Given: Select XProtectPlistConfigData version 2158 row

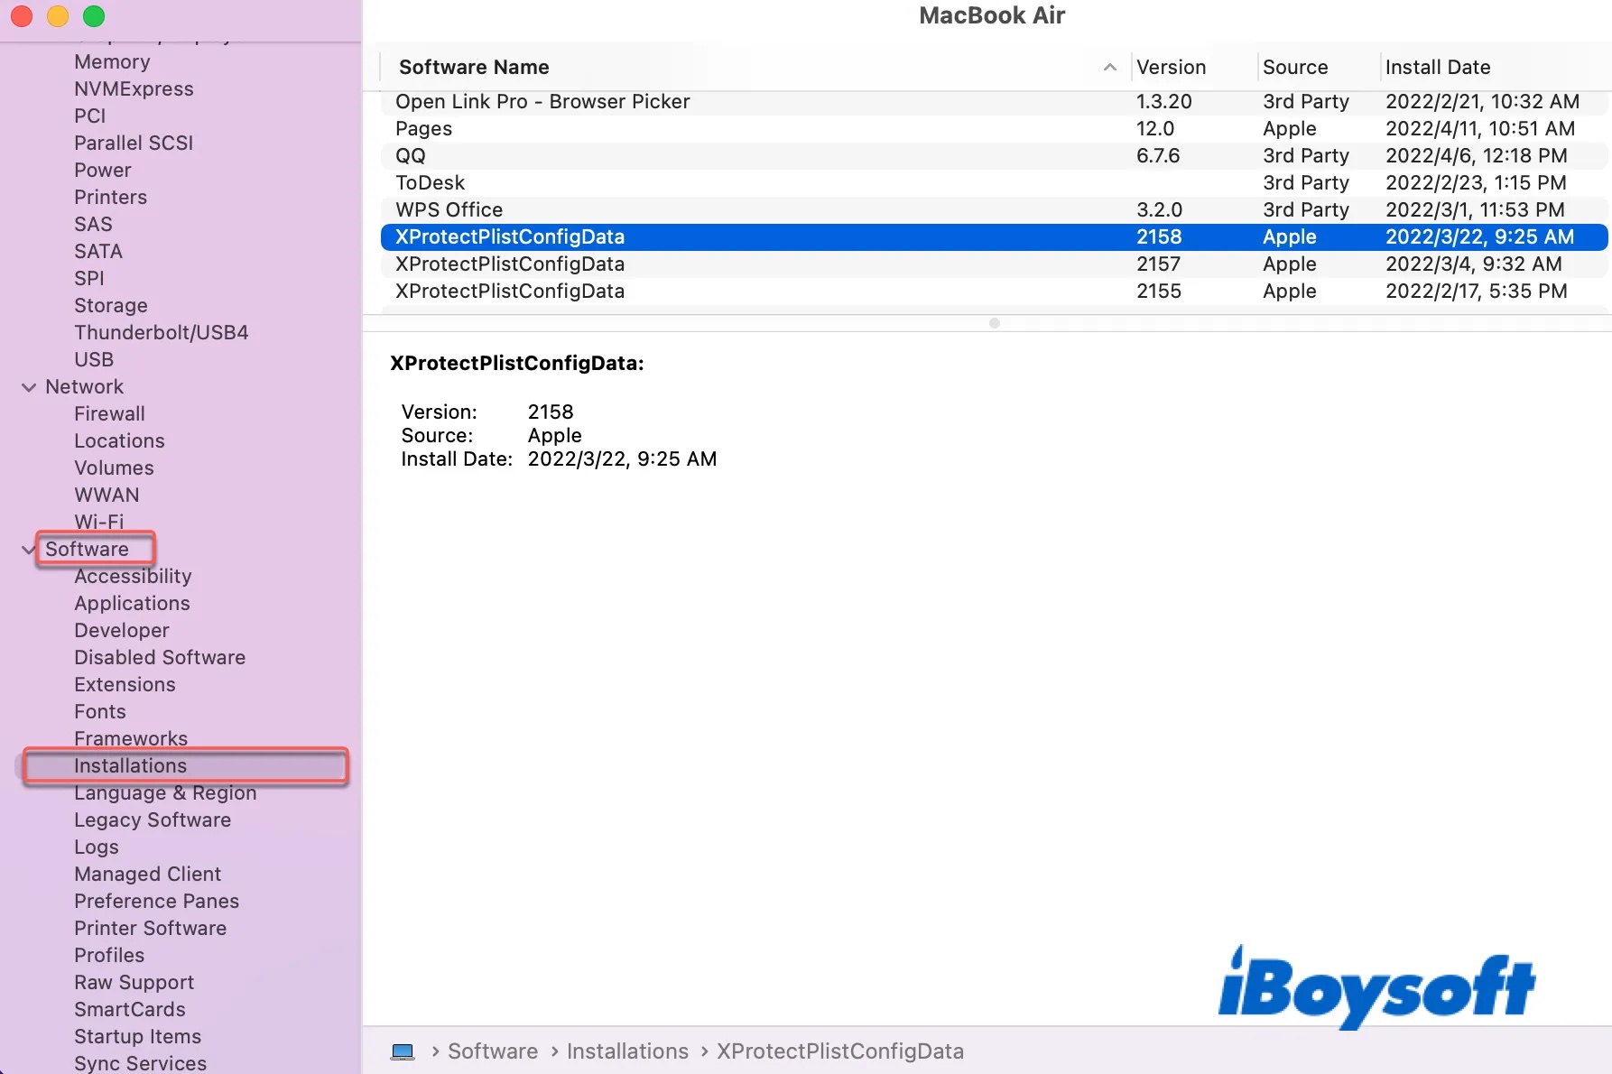Looking at the screenshot, I should pyautogui.click(x=994, y=237).
